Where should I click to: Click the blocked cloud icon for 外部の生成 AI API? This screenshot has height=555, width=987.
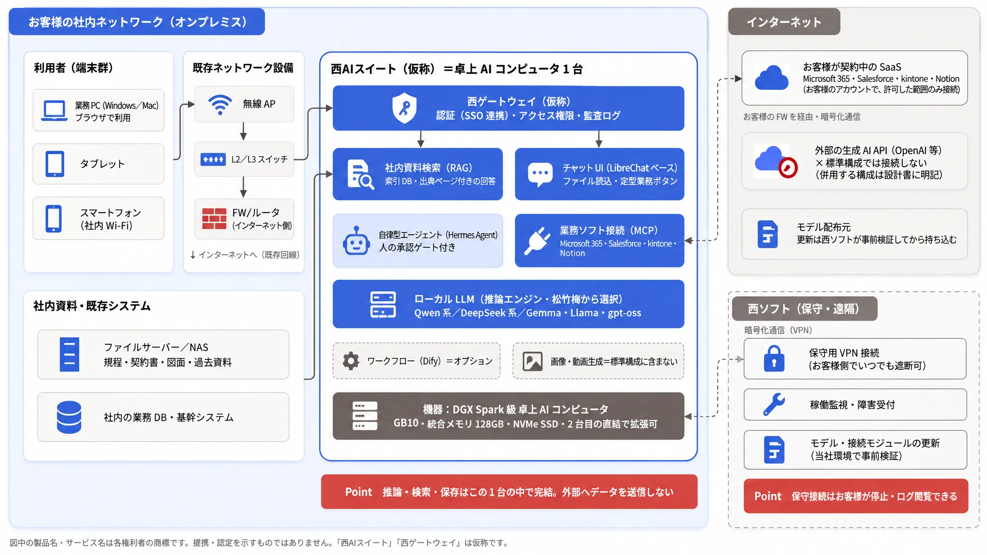(776, 161)
